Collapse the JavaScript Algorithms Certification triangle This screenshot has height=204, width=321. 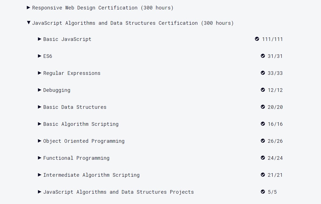click(x=28, y=23)
